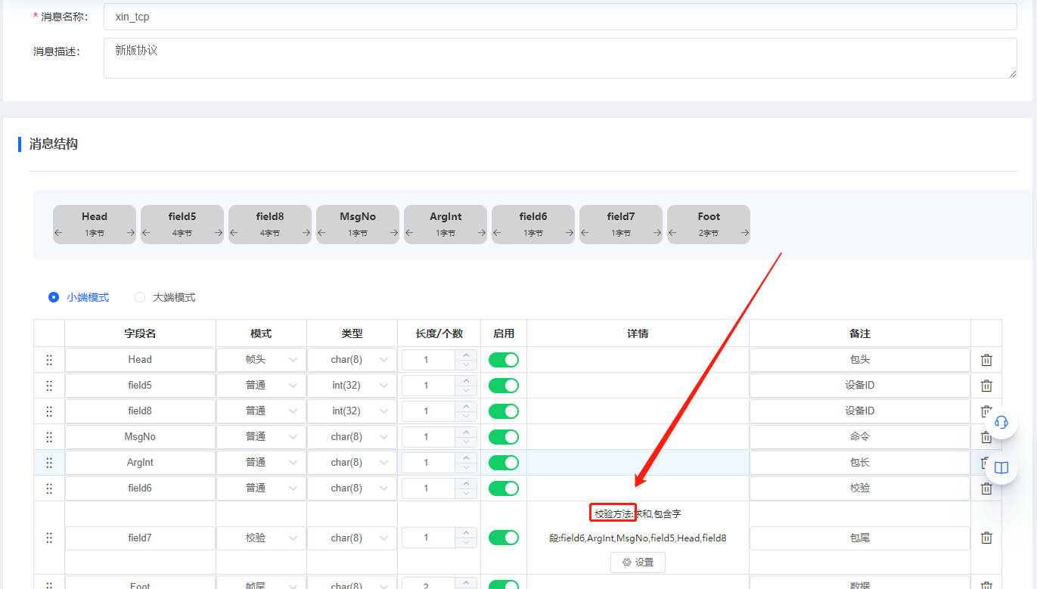Delete the Head field row
Image resolution: width=1037 pixels, height=589 pixels.
986,360
